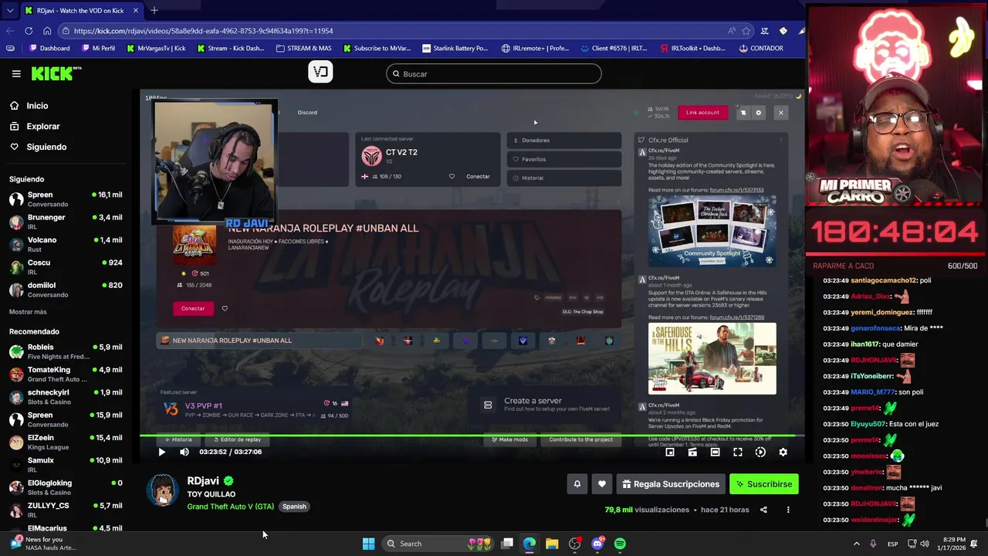This screenshot has height=556, width=988.
Task: Open File Explorer from the taskbar
Action: (552, 544)
